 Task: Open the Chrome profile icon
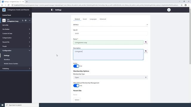[186, 5]
